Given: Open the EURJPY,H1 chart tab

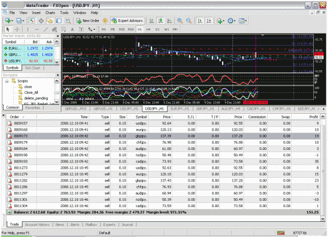Looking at the screenshot, I should (x=180, y=109).
